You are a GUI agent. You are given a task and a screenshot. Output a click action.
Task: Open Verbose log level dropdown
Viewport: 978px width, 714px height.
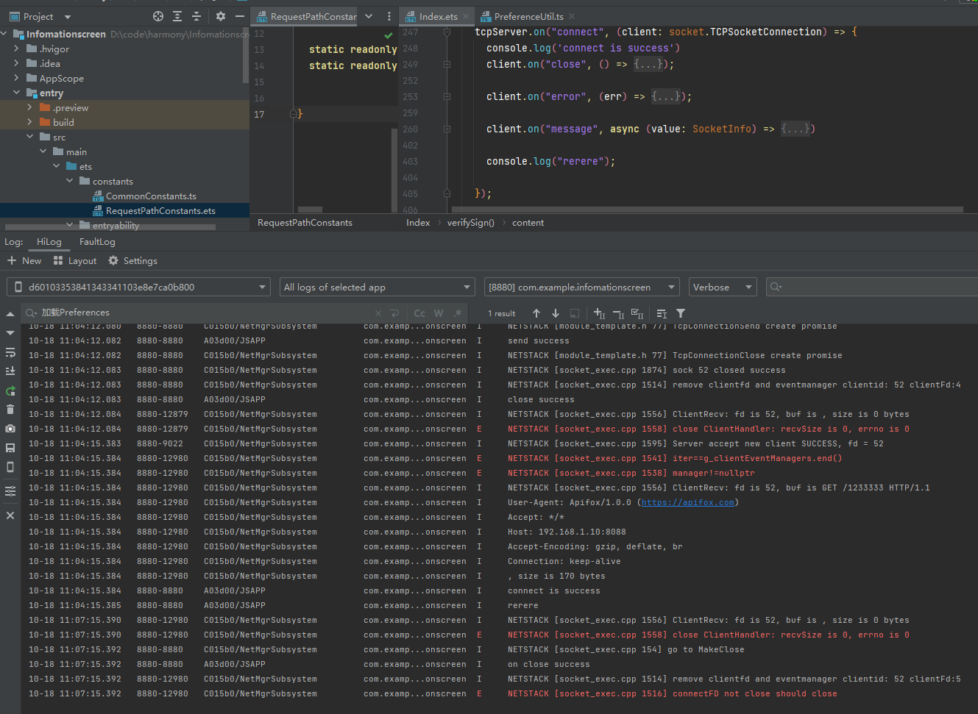723,287
